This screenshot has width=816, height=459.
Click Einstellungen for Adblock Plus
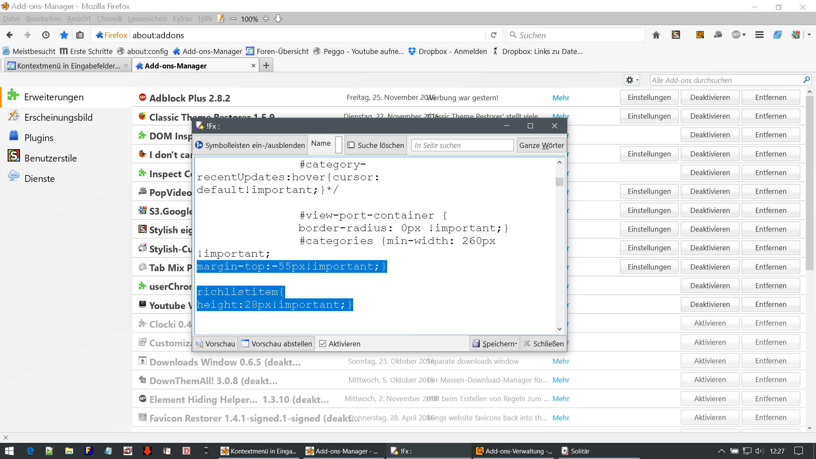click(649, 97)
